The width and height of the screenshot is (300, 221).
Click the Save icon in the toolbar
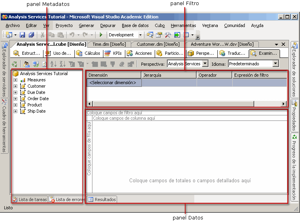pos(22,35)
